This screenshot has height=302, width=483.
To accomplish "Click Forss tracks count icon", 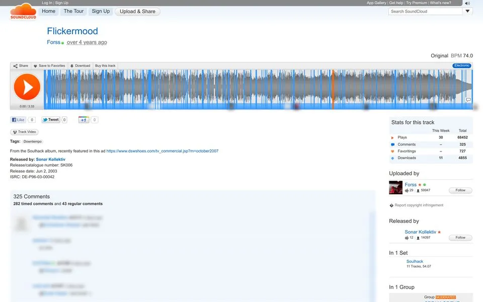I will coord(407,190).
